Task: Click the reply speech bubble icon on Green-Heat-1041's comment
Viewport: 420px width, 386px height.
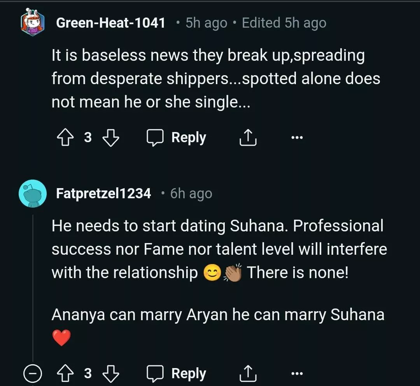Action: click(x=155, y=138)
